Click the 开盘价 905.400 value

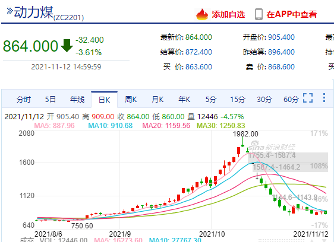pyautogui.click(x=281, y=37)
